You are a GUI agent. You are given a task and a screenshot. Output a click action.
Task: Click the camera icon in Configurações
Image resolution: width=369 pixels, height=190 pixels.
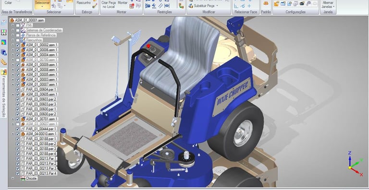302,3
